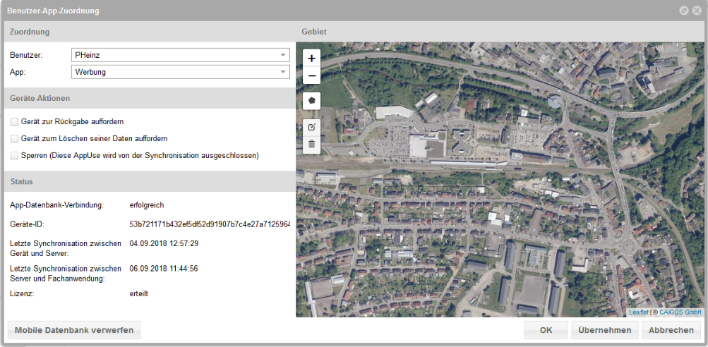
Task: Activate the edit shapes tool on map
Action: tap(311, 127)
